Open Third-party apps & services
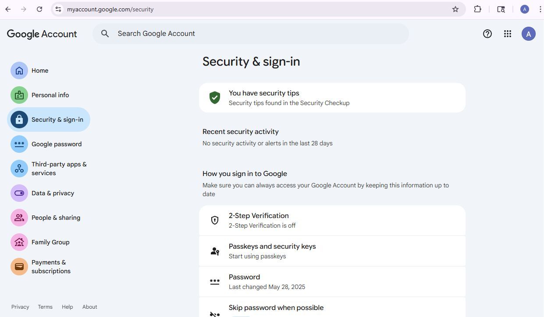This screenshot has height=317, width=544. 49,169
